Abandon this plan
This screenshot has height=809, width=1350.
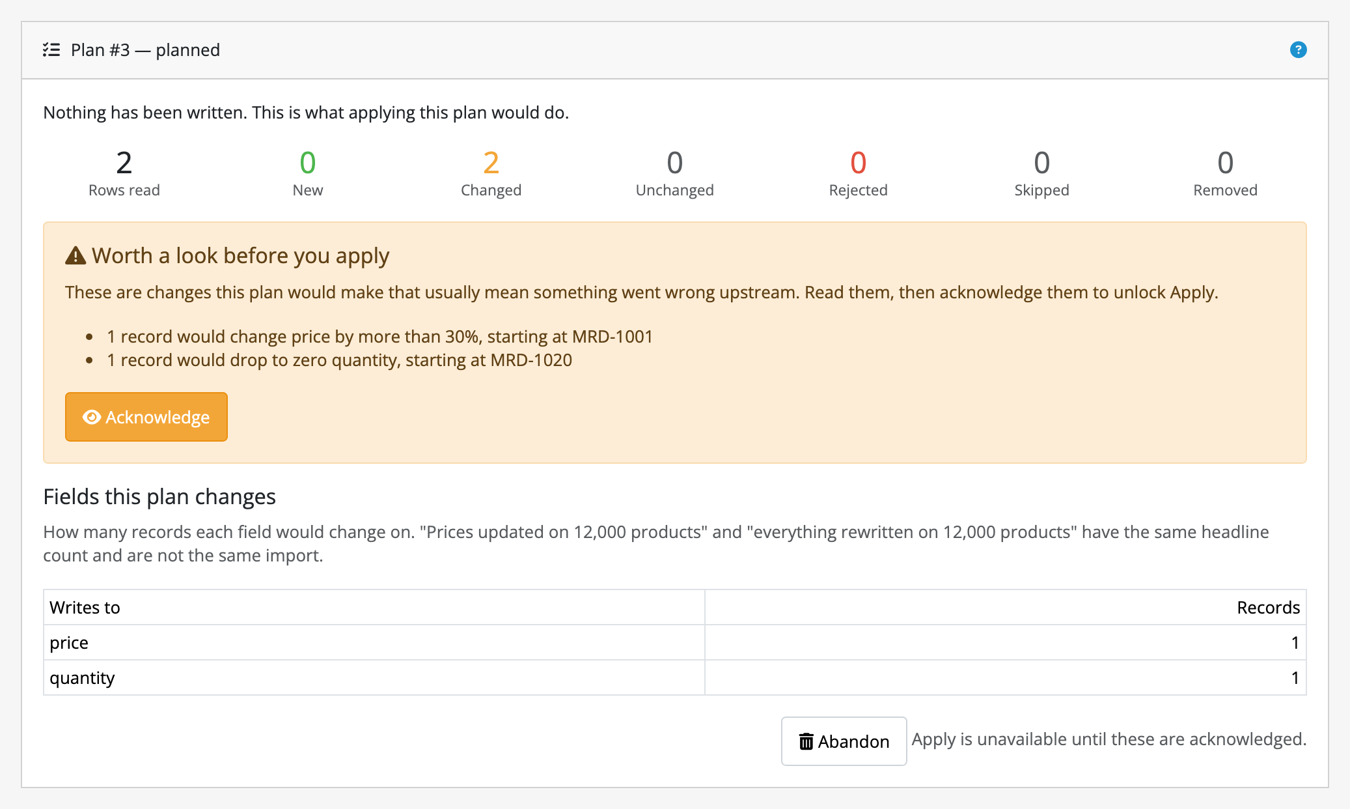pos(844,741)
